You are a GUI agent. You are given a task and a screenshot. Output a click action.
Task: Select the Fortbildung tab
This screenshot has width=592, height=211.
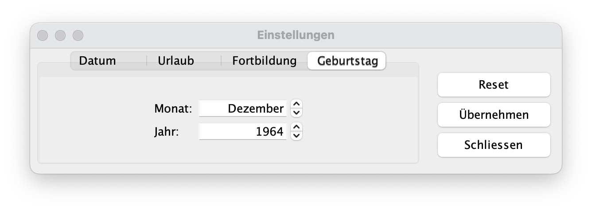tap(264, 61)
